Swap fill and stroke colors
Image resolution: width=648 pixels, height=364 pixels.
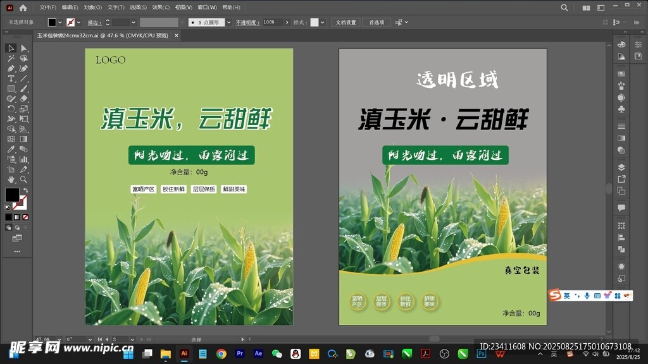tap(25, 190)
